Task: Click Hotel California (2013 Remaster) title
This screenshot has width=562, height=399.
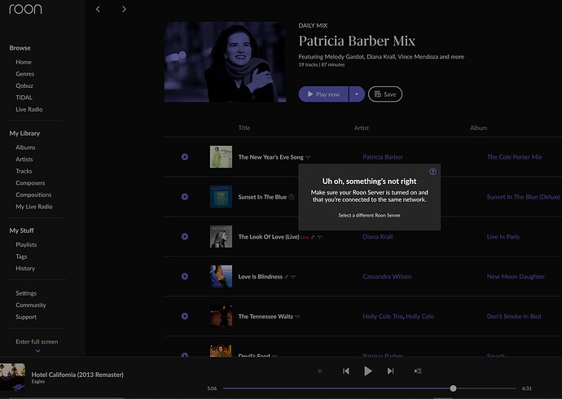Action: tap(77, 375)
